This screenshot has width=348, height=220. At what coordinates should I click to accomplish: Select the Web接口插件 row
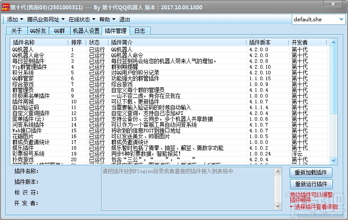click(170, 130)
